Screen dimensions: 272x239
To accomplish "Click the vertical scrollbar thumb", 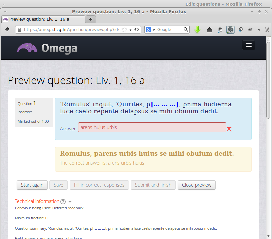I will tap(268, 80).
